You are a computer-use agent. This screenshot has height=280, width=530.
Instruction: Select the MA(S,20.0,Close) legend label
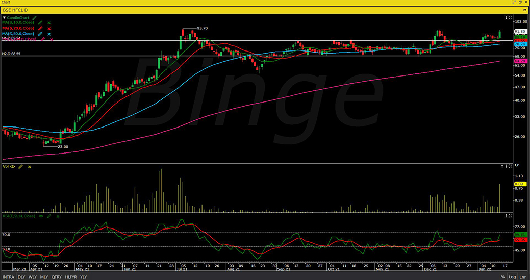click(x=18, y=28)
